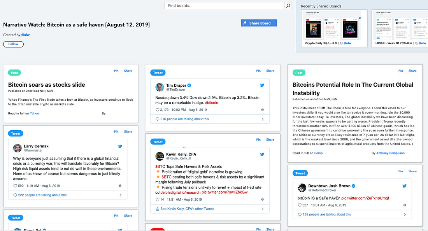This screenshot has width=428, height=231.
Task: Share the Bitcoins Potential Role post
Action: pos(412,71)
